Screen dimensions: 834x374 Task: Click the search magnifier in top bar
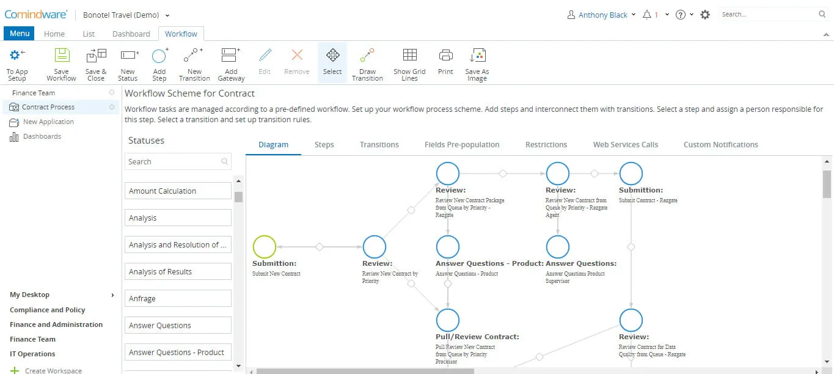(x=822, y=14)
